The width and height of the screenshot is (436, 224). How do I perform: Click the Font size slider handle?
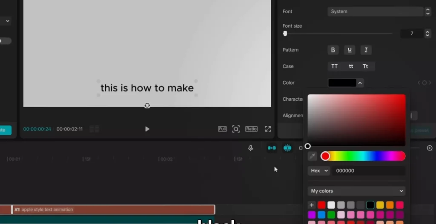[285, 34]
